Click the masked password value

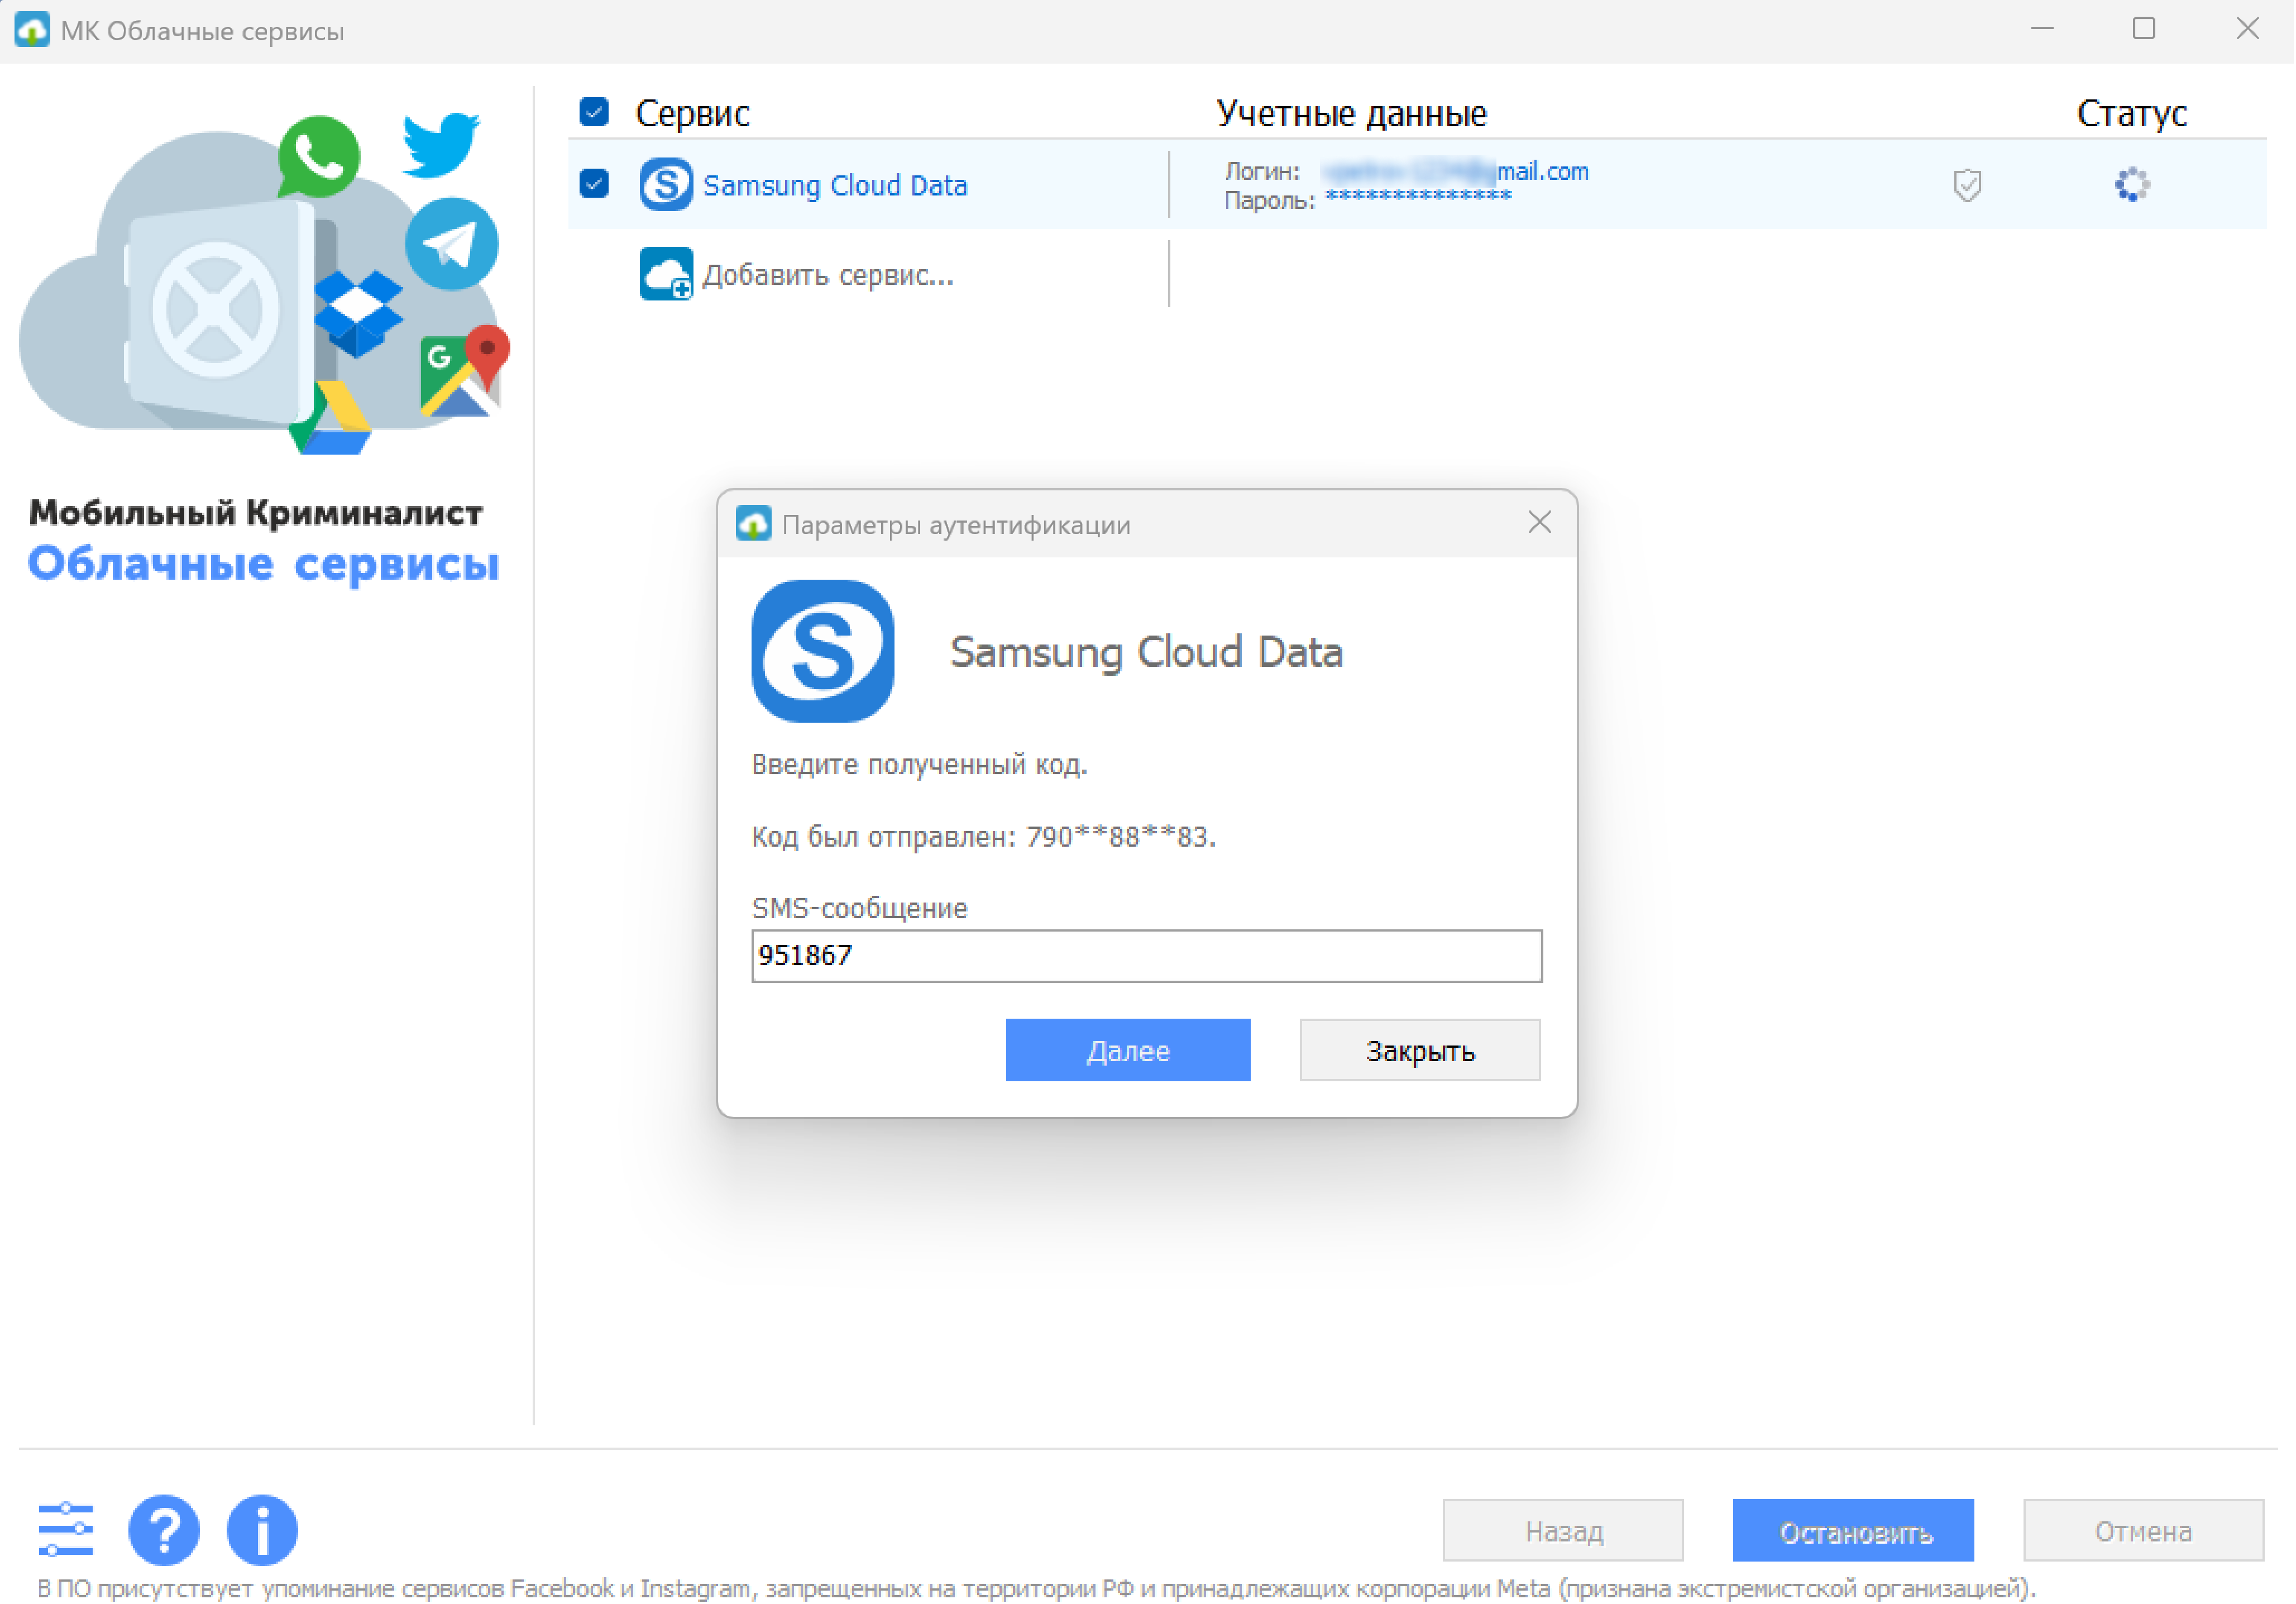click(1418, 196)
